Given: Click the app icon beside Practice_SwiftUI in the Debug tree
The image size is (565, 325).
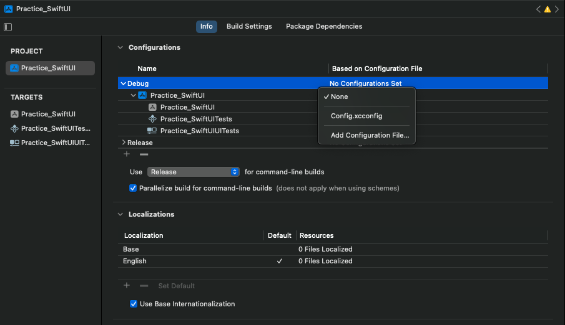Looking at the screenshot, I should tap(152, 107).
